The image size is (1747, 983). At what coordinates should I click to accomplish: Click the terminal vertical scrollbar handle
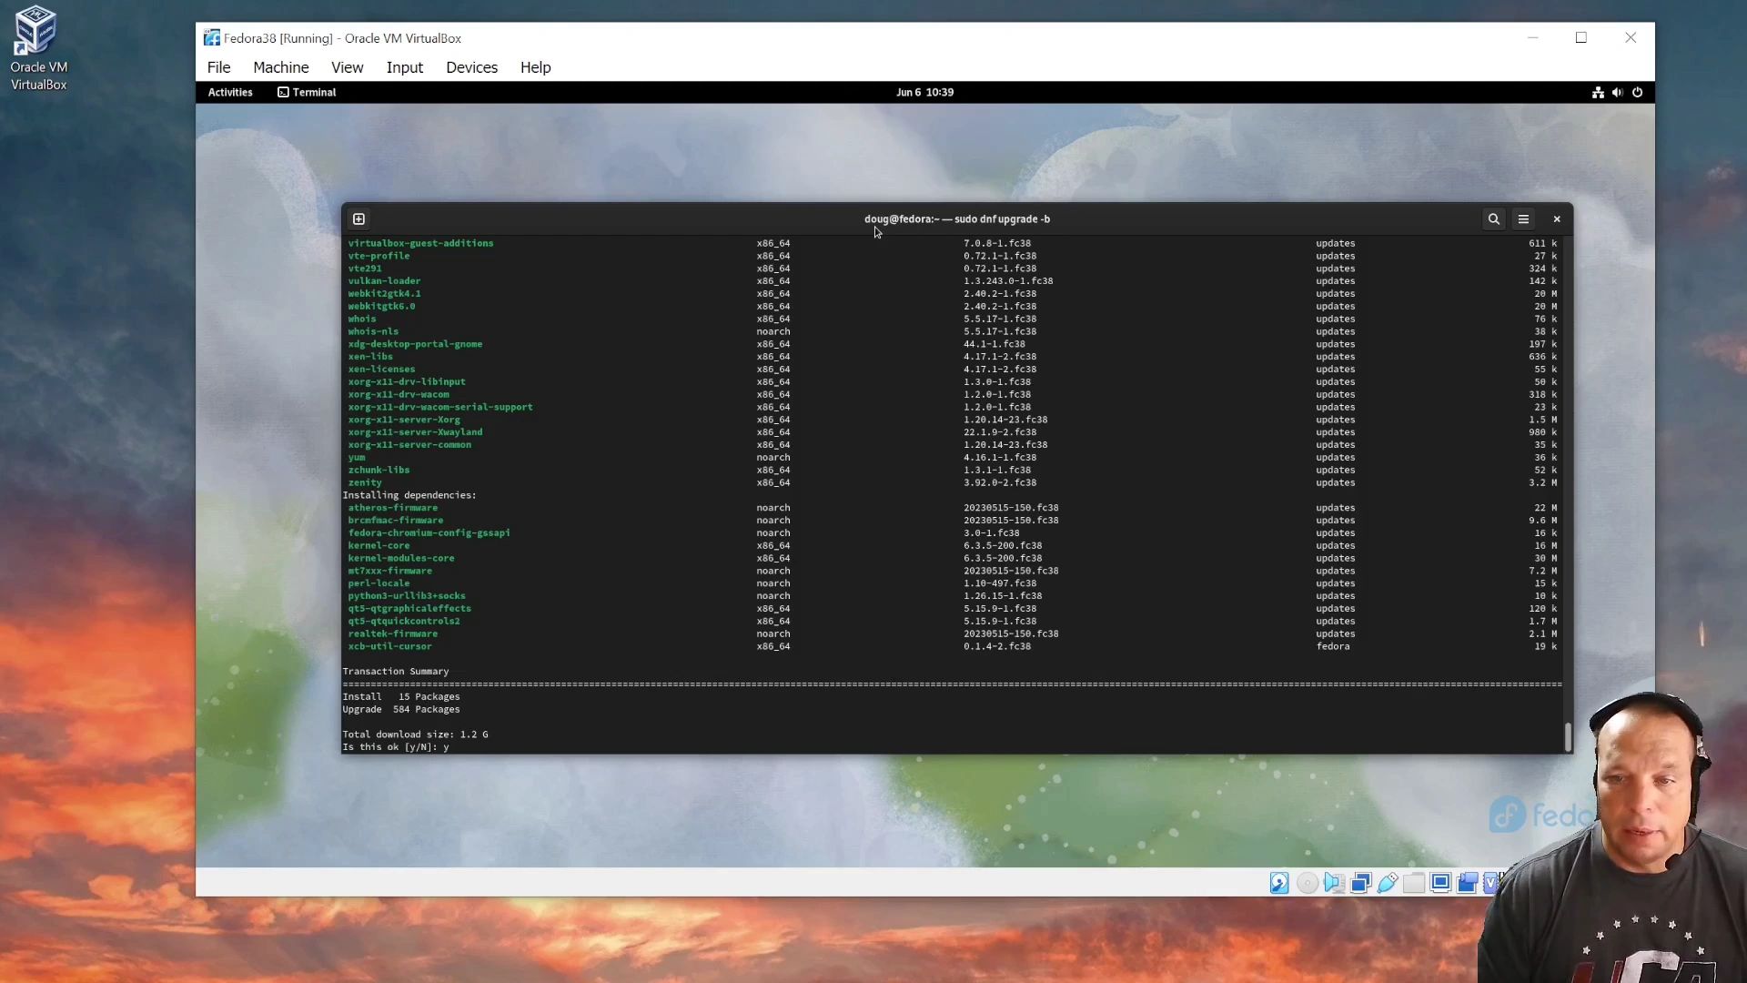(x=1568, y=737)
